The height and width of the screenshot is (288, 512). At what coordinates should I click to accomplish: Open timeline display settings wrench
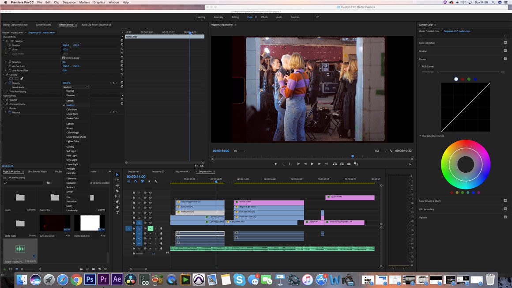coord(156,182)
